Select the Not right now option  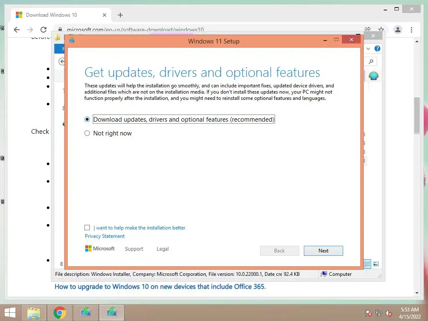[x=108, y=133]
